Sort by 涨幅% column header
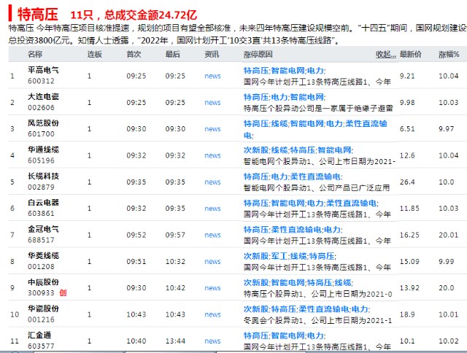This screenshot has height=353, width=467. click(x=449, y=54)
